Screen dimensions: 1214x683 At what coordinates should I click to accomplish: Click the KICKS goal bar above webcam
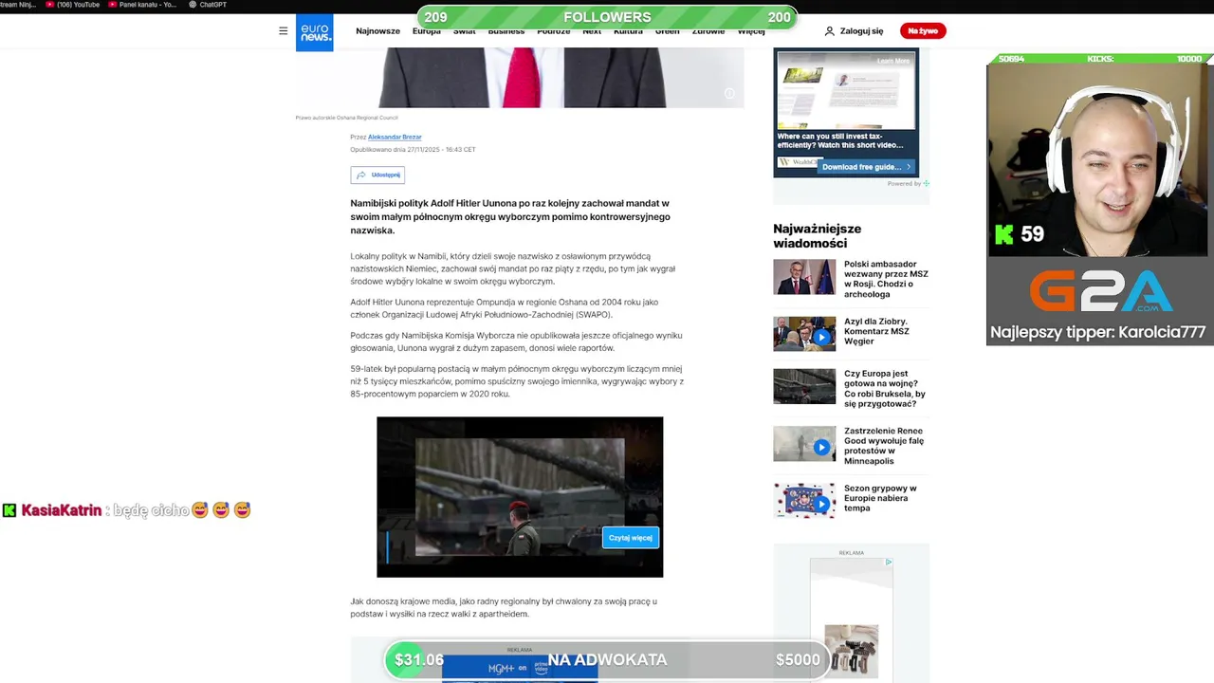(1100, 59)
